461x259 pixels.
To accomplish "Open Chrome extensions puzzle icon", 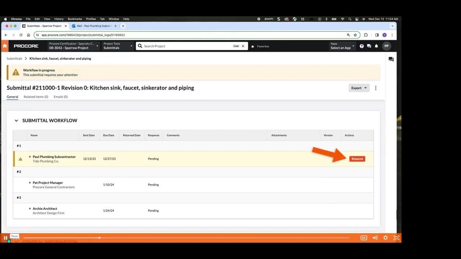I will [x=366, y=35].
